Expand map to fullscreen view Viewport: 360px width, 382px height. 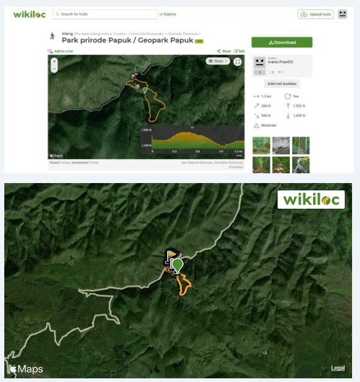(237, 62)
